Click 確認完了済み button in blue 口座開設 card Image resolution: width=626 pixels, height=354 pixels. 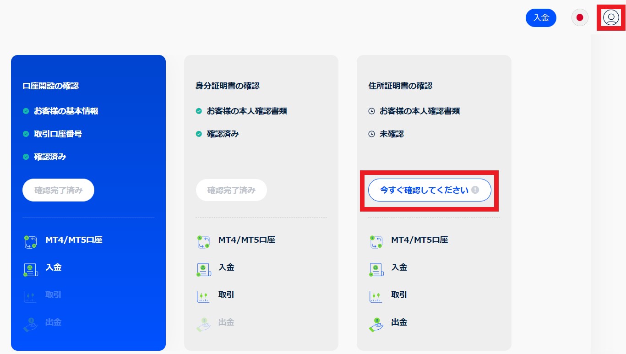tap(58, 190)
